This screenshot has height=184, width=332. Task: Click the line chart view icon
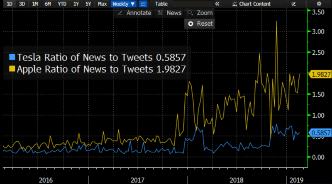coord(143,4)
